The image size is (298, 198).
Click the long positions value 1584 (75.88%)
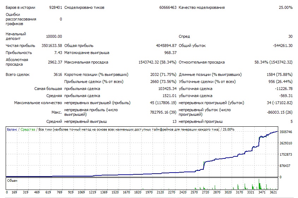(280, 74)
